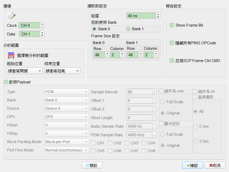Viewport: 229px width, 172px height.
Task: Click the Offset 1 input field
Action: tap(139, 101)
